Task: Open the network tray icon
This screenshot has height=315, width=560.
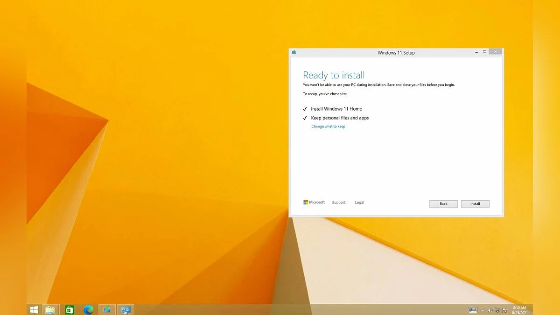Action: (x=497, y=310)
